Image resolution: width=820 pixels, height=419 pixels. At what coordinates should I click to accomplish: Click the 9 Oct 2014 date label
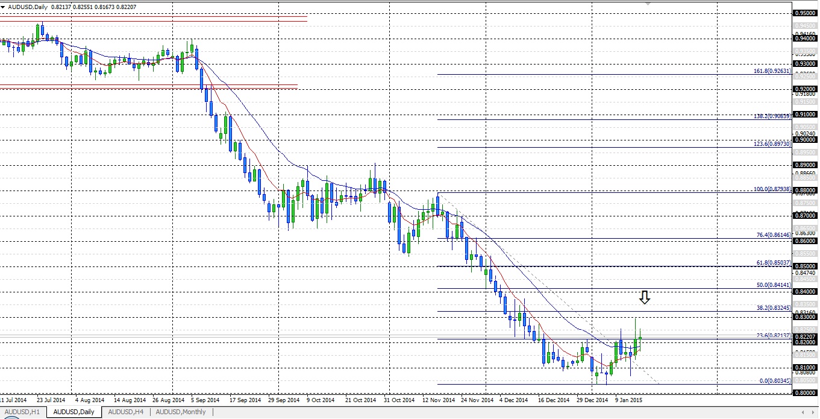321,400
